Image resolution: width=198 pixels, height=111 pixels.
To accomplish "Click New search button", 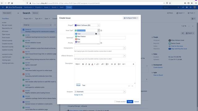I will tap(7, 13).
